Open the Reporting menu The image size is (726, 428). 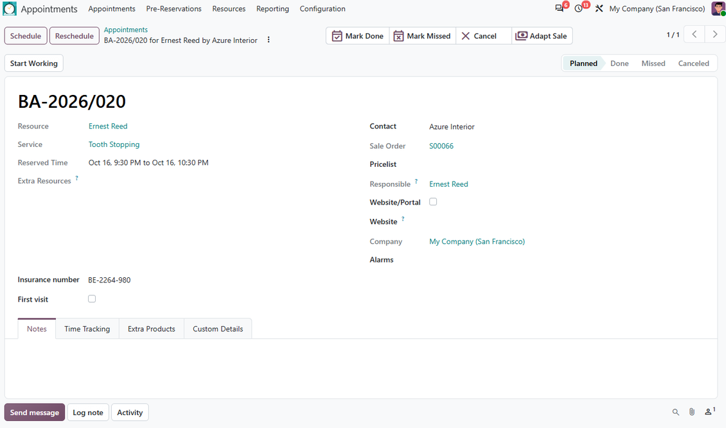click(x=272, y=9)
